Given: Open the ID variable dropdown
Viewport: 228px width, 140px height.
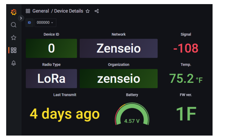Looking at the screenshot, I should pyautogui.click(x=45, y=23).
